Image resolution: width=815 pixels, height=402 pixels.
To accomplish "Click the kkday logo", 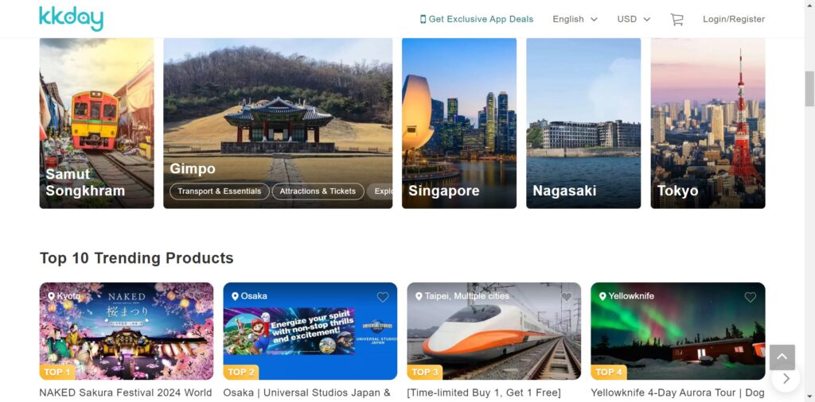I will pyautogui.click(x=71, y=19).
